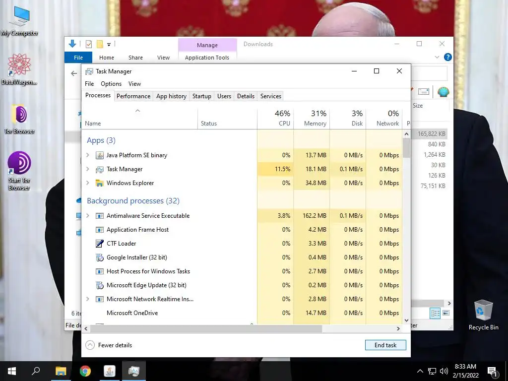
Task: Open the notification center icon
Action: click(493, 372)
